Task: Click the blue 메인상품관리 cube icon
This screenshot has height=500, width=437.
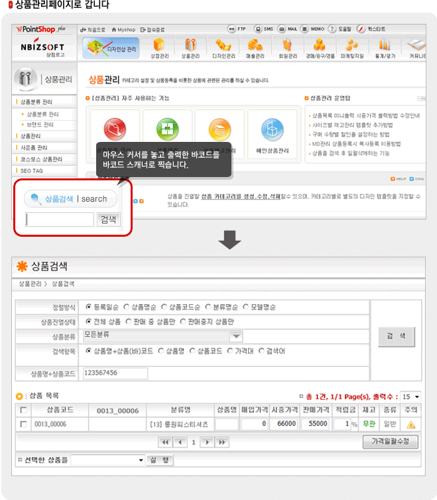Action: tap(272, 129)
